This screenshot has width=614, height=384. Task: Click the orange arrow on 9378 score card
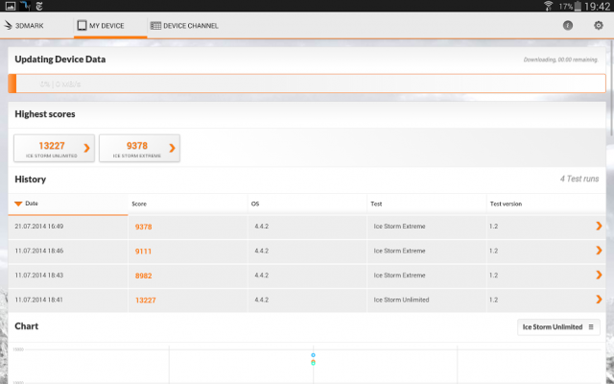point(172,148)
